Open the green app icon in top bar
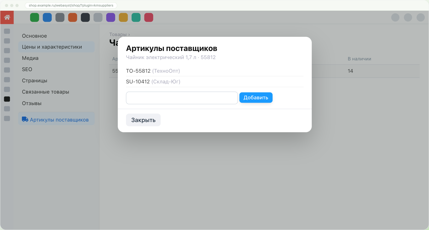Screen dimensions: 429x230 point(35,18)
